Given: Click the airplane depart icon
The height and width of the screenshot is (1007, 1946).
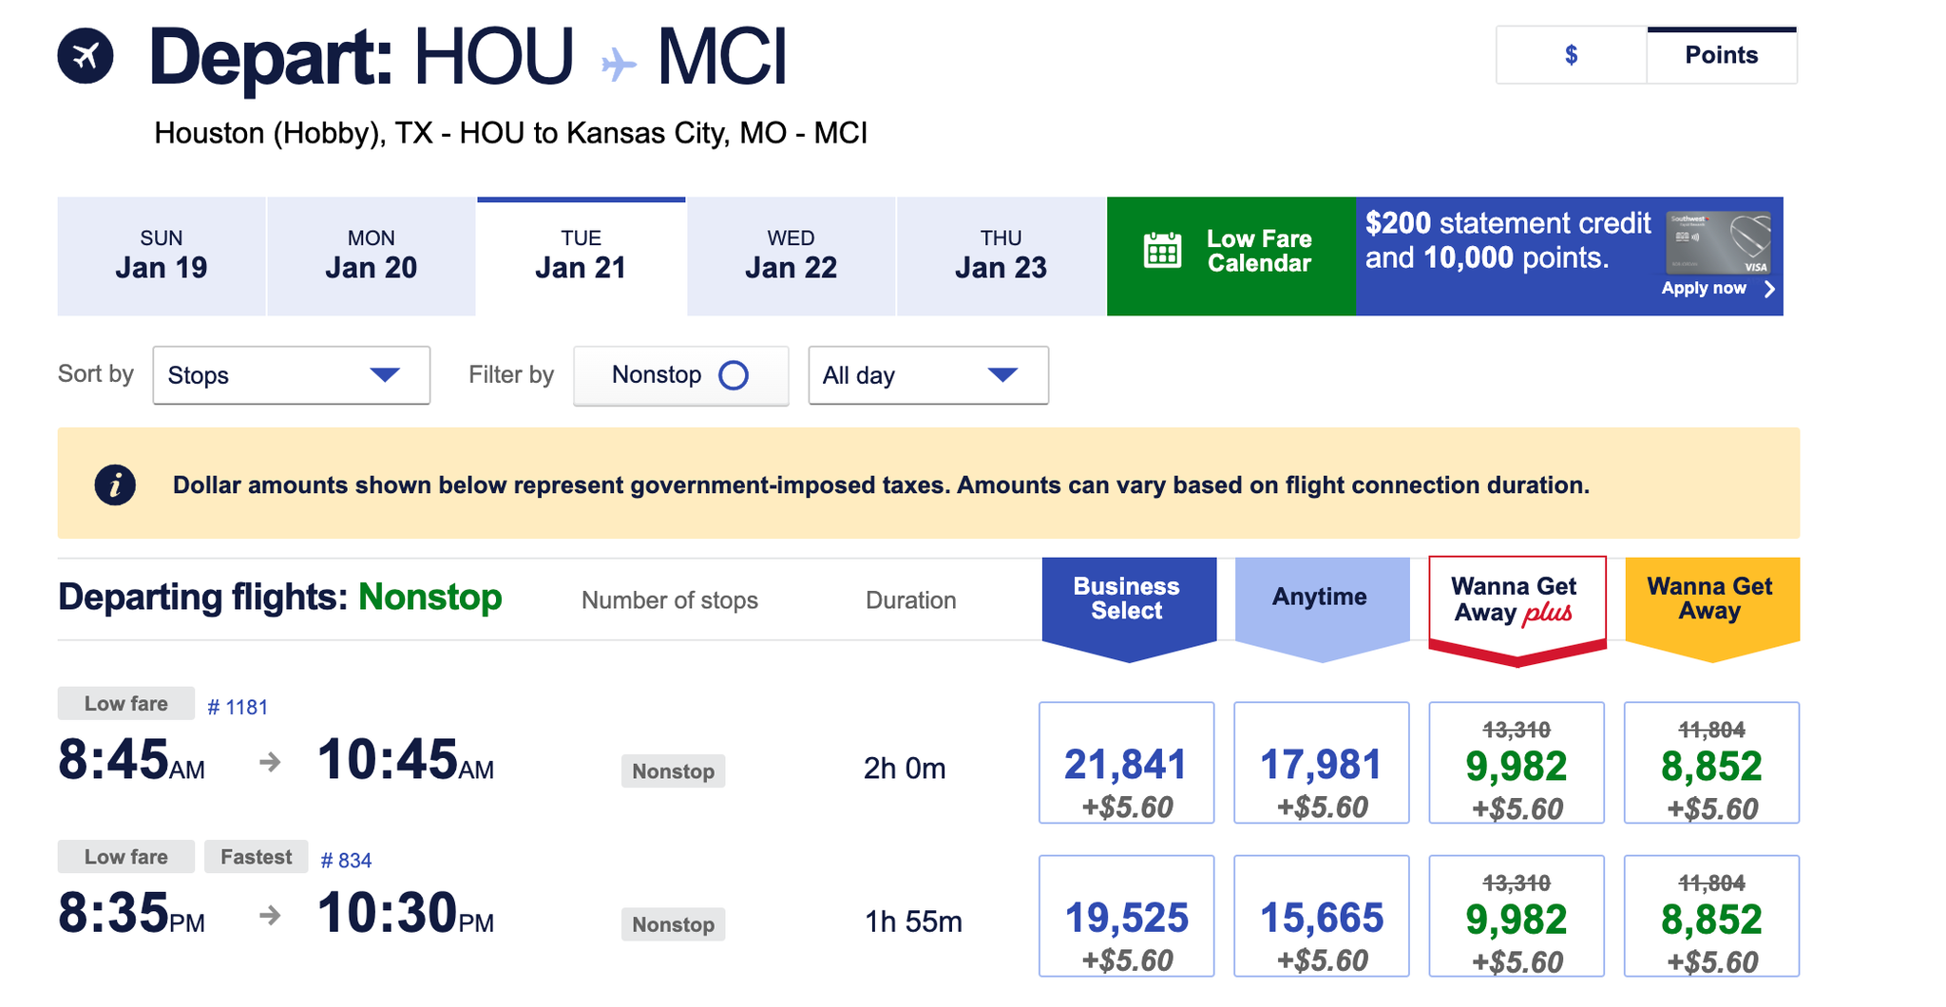Looking at the screenshot, I should [85, 55].
